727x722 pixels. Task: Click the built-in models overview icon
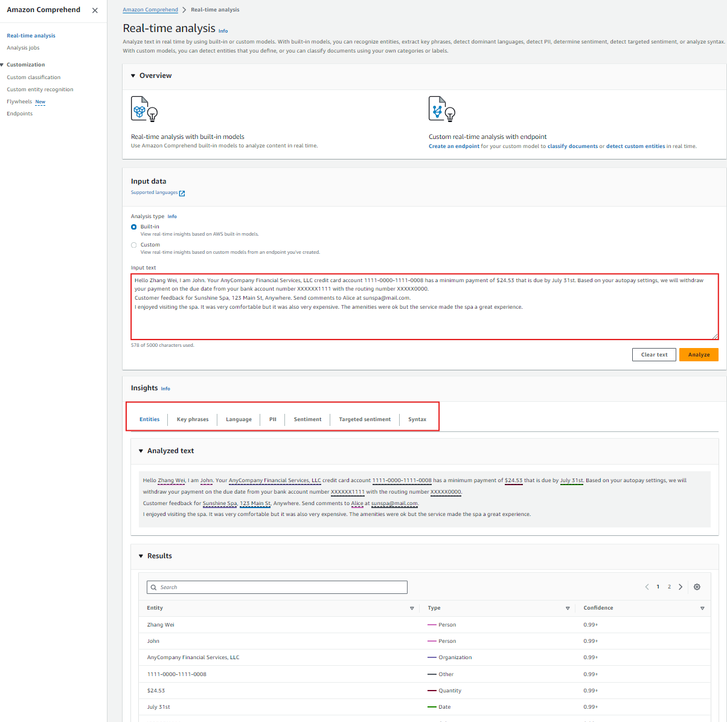pyautogui.click(x=144, y=109)
